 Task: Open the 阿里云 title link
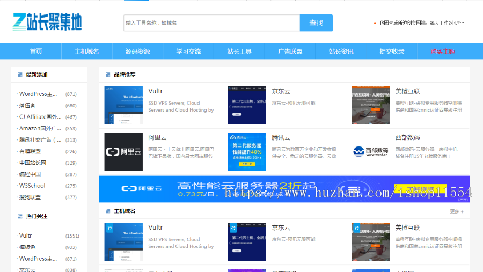click(157, 137)
